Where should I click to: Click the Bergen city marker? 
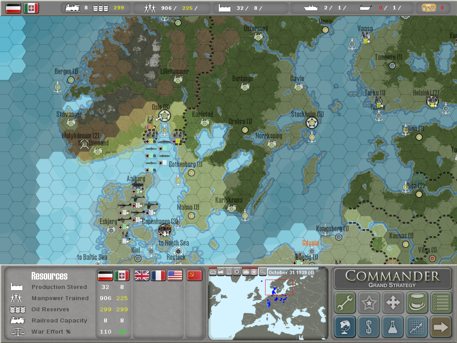pyautogui.click(x=71, y=80)
